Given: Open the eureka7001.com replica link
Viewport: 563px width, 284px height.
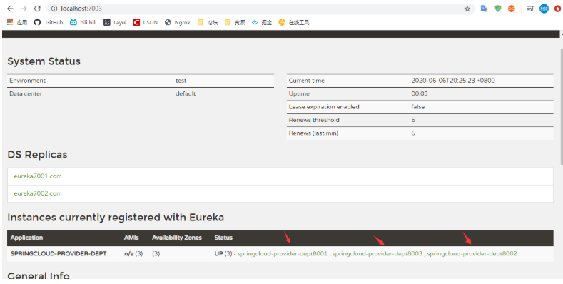Looking at the screenshot, I should pyautogui.click(x=38, y=176).
